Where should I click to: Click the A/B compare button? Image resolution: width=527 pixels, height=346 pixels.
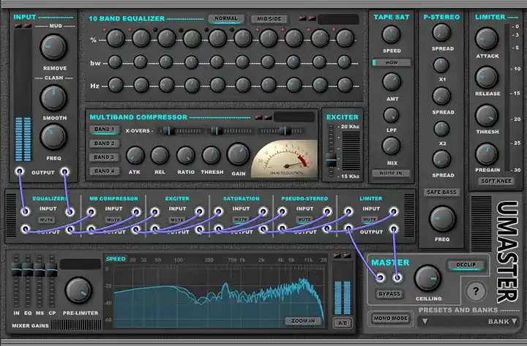pyautogui.click(x=343, y=323)
